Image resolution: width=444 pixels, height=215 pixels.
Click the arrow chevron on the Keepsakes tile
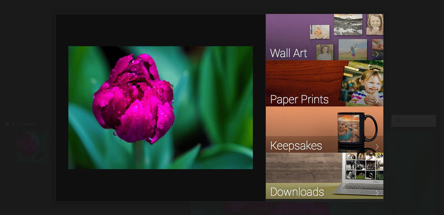[x=377, y=147]
